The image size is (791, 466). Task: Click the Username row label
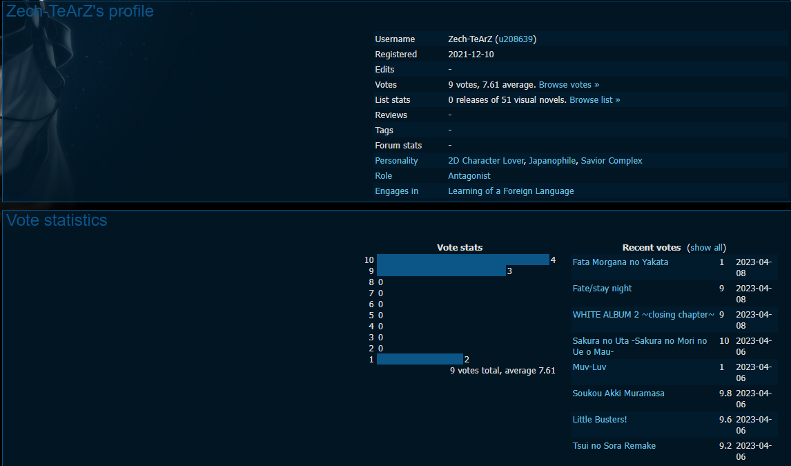[395, 39]
